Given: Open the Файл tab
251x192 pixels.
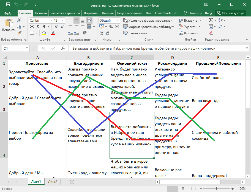Looking at the screenshot, I should tap(8, 13).
